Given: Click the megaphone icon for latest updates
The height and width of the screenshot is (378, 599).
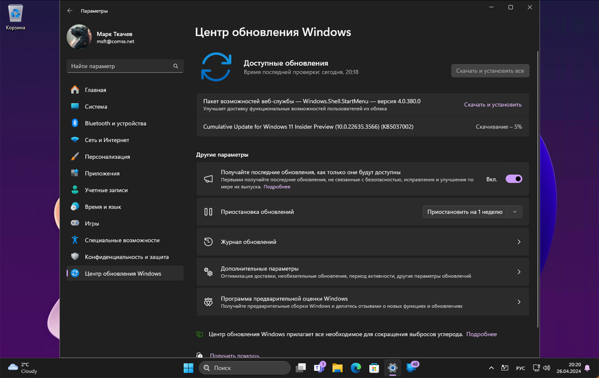Looking at the screenshot, I should tap(208, 179).
